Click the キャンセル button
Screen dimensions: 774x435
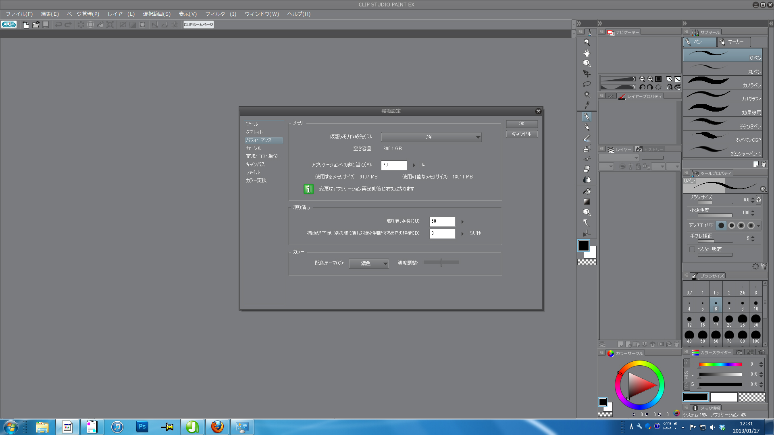[x=522, y=134]
